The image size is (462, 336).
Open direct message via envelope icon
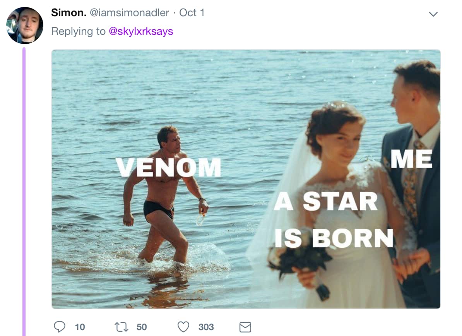245,327
